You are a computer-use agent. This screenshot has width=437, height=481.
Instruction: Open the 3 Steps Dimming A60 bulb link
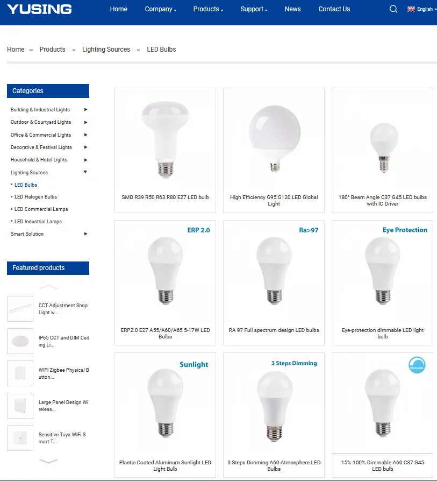click(274, 465)
